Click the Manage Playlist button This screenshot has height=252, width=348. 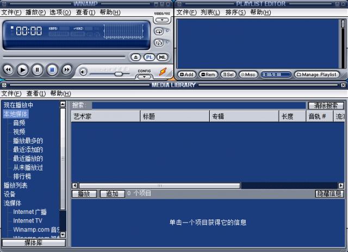tap(317, 75)
